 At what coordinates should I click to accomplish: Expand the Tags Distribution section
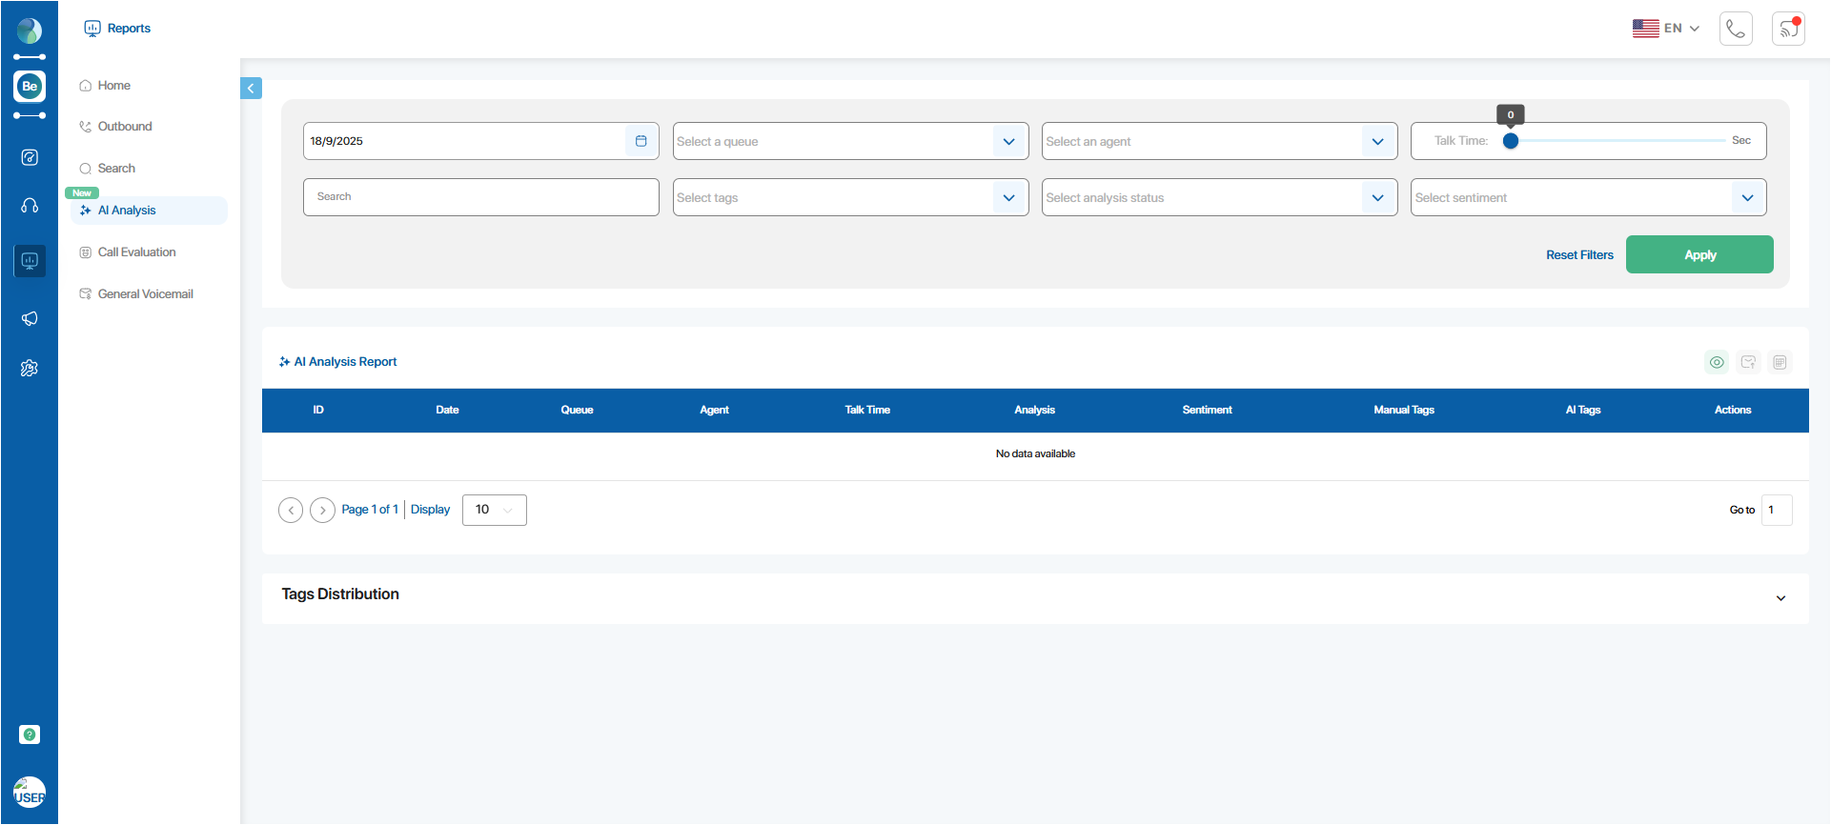coord(1780,598)
